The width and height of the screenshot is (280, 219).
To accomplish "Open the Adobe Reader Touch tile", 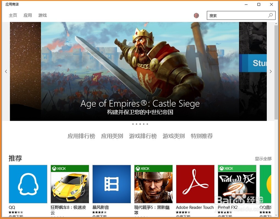I will (195, 184).
